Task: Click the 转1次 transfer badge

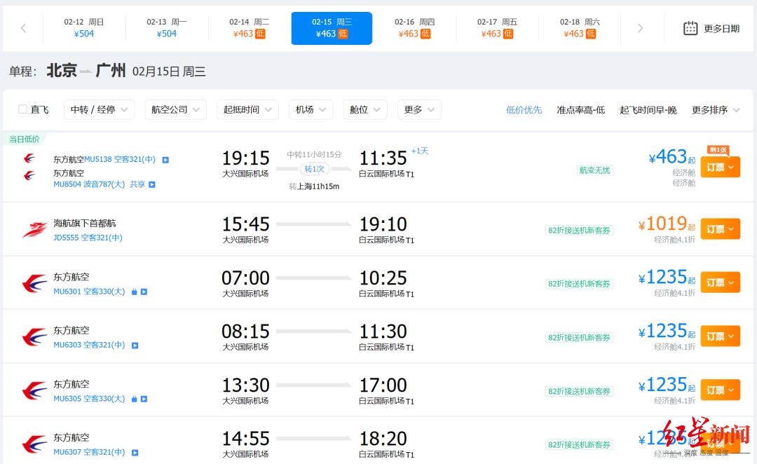Action: (314, 169)
